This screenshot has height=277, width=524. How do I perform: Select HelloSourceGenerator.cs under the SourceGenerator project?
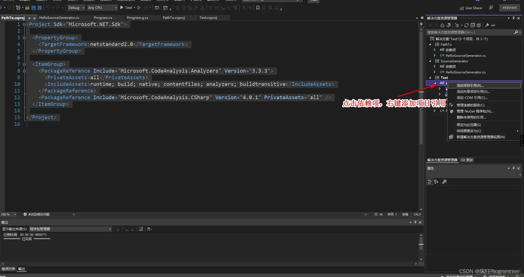click(x=465, y=72)
